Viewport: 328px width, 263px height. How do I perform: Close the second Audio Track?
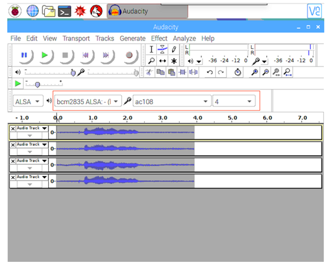pos(13,145)
